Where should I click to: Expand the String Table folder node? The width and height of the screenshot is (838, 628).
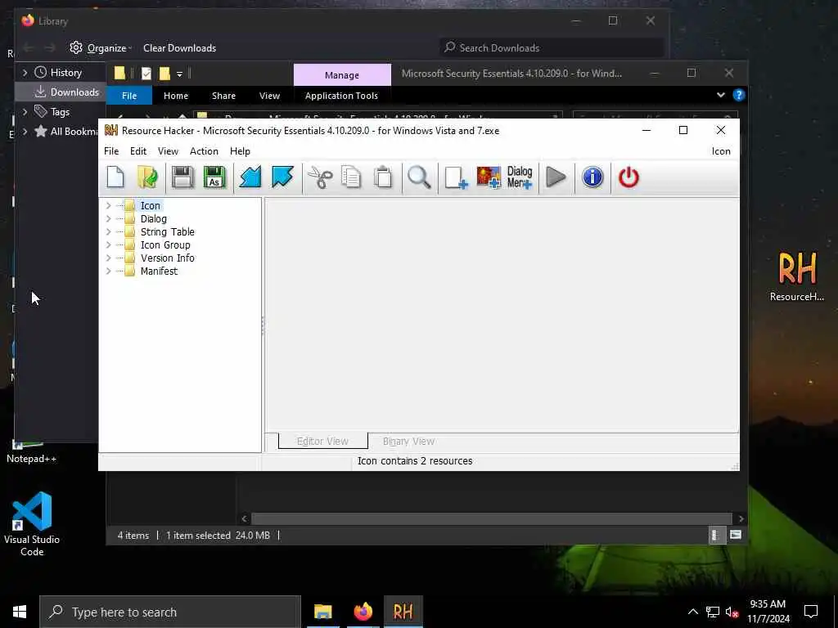click(x=109, y=231)
